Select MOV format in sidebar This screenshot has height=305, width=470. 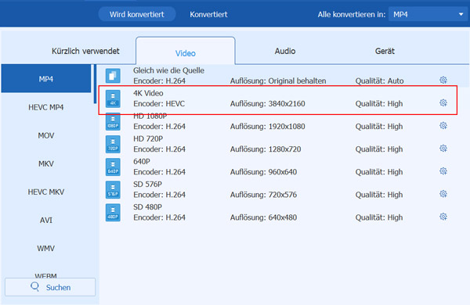[46, 135]
